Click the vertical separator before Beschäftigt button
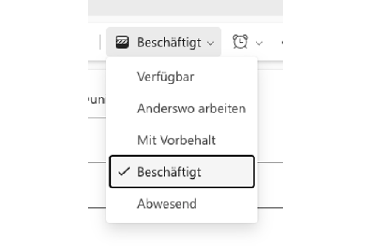The image size is (372, 248). 100,42
